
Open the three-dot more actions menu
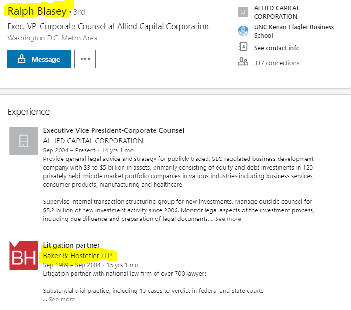[x=85, y=59]
